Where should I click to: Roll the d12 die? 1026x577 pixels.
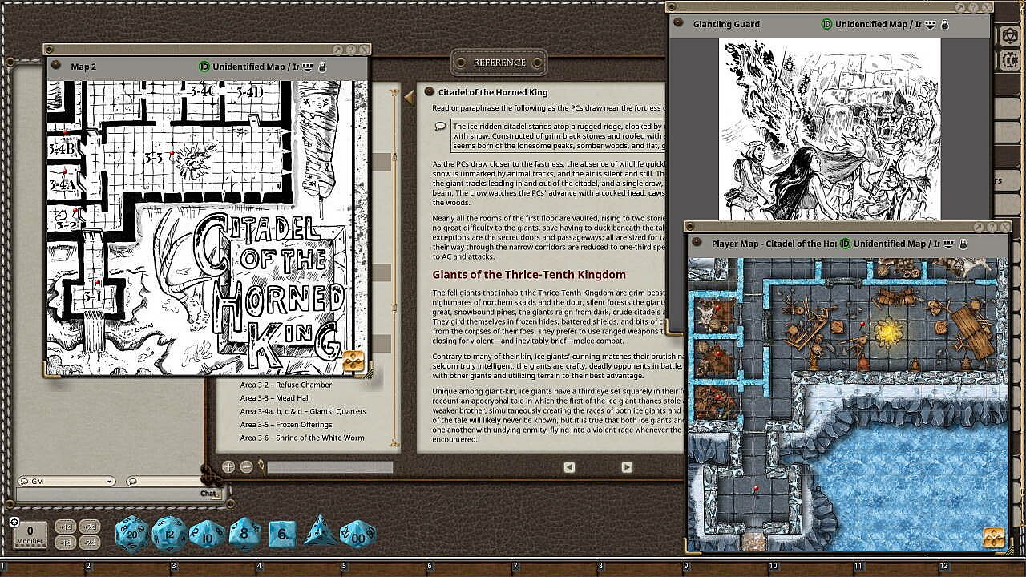click(x=169, y=535)
